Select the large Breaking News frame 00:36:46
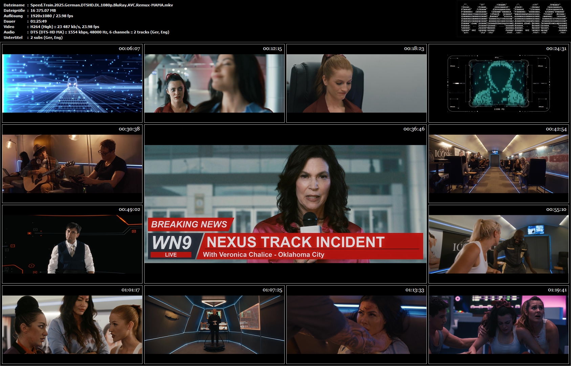This screenshot has width=571, height=366. click(x=285, y=204)
